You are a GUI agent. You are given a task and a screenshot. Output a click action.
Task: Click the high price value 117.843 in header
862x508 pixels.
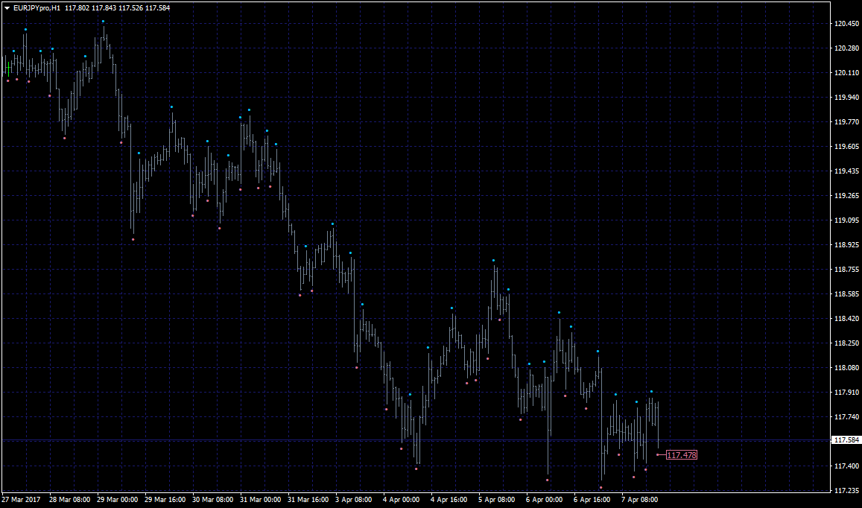pyautogui.click(x=104, y=8)
